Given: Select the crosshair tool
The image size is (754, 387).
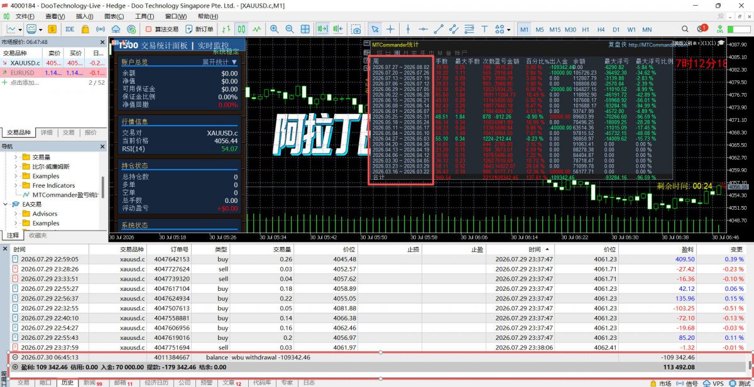Looking at the screenshot, I should 390,29.
